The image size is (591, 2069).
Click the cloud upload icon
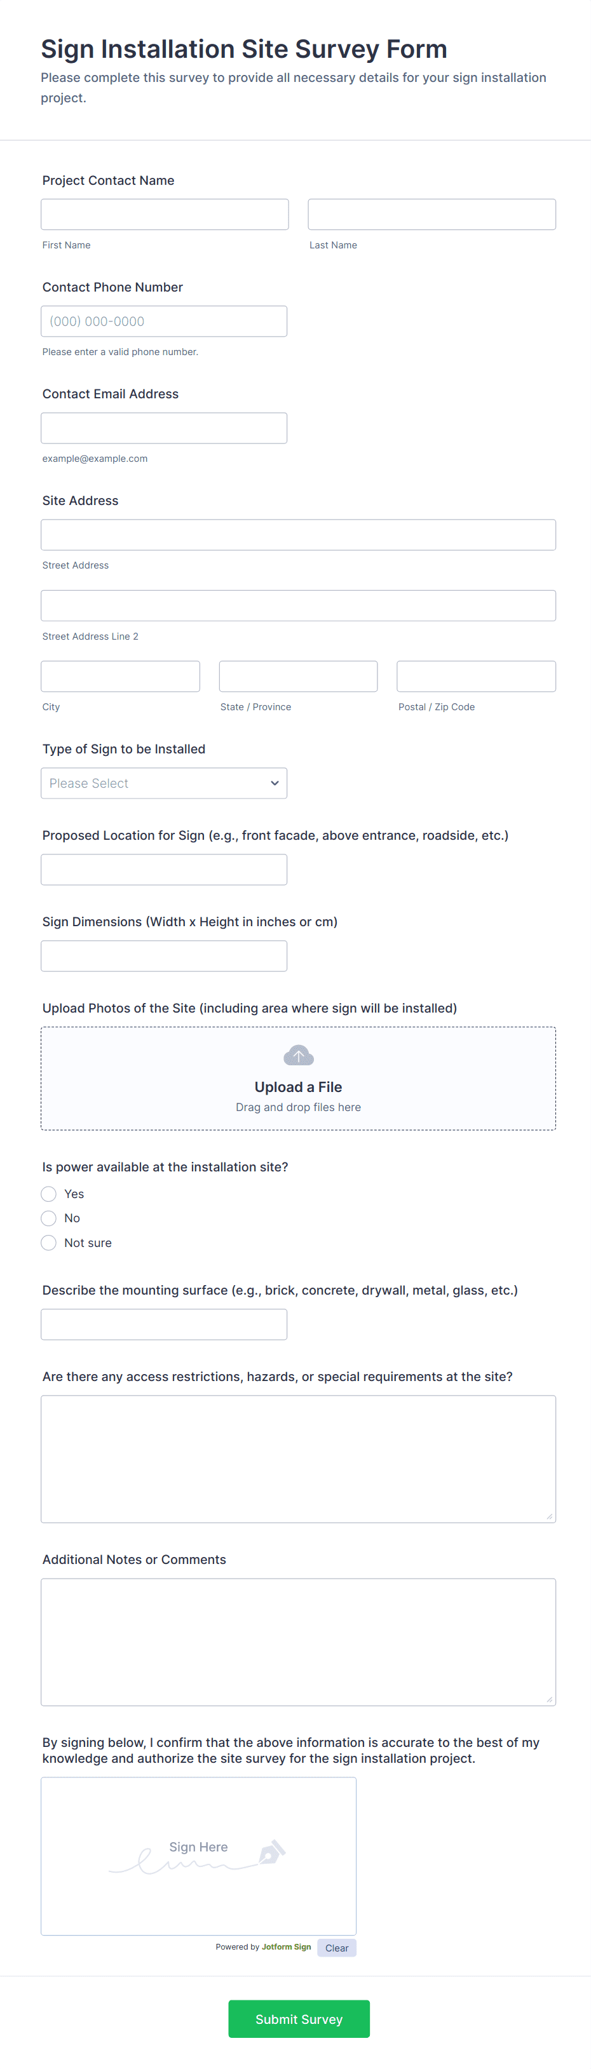(x=298, y=1055)
